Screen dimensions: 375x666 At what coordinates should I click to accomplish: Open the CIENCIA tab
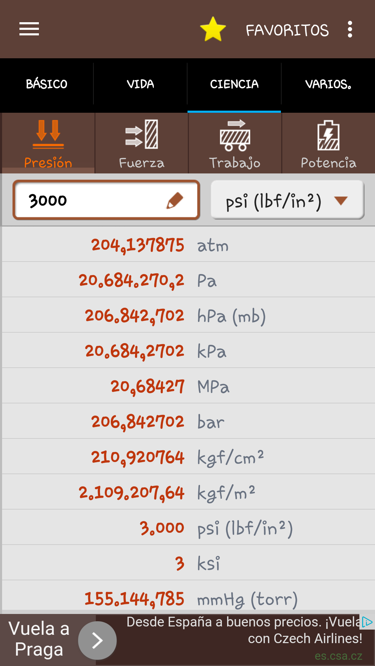tap(234, 84)
